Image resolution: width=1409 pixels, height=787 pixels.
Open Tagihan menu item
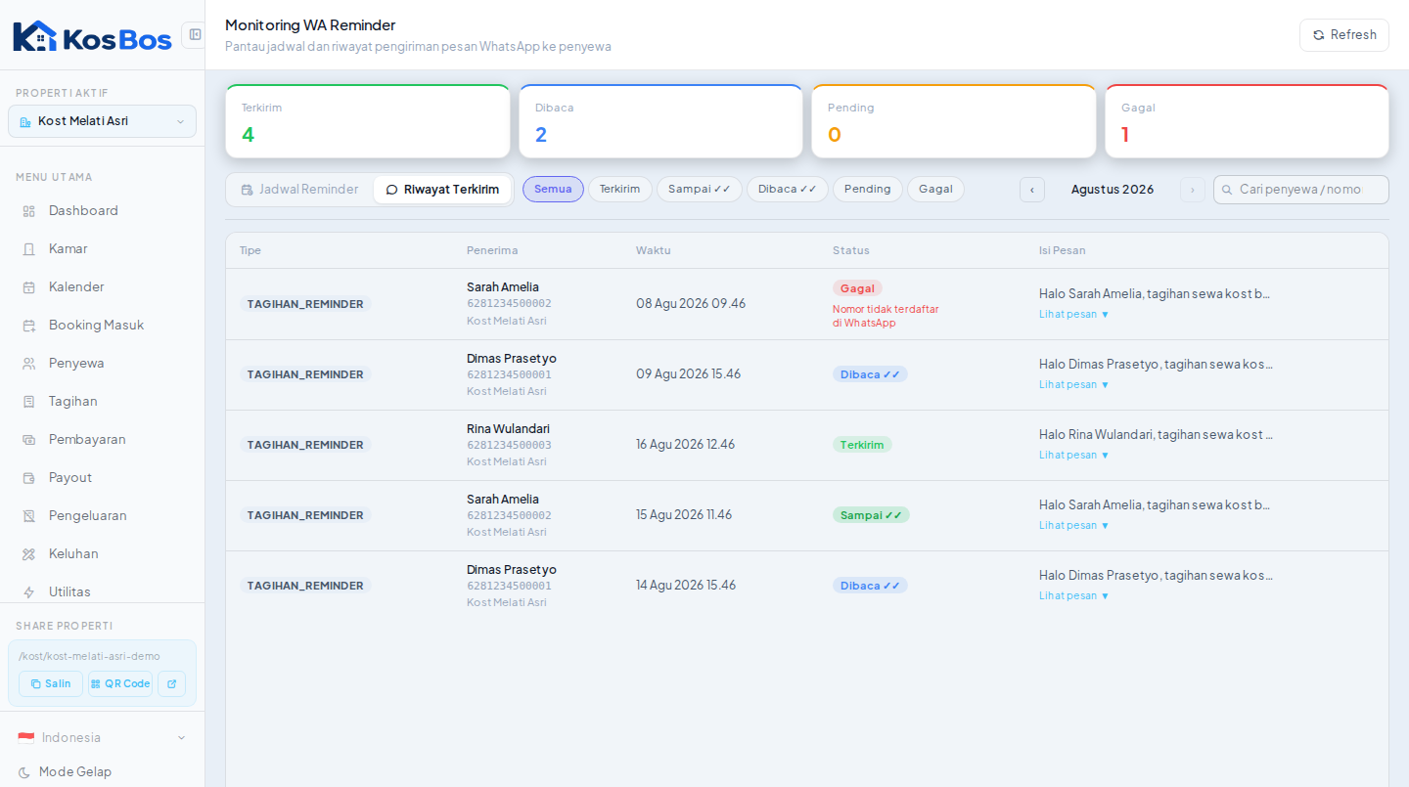(102, 402)
